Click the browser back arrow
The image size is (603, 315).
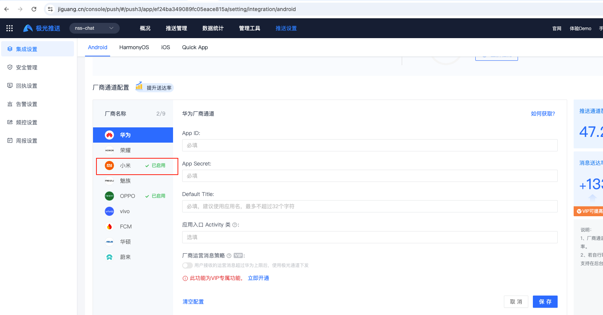tap(6, 9)
